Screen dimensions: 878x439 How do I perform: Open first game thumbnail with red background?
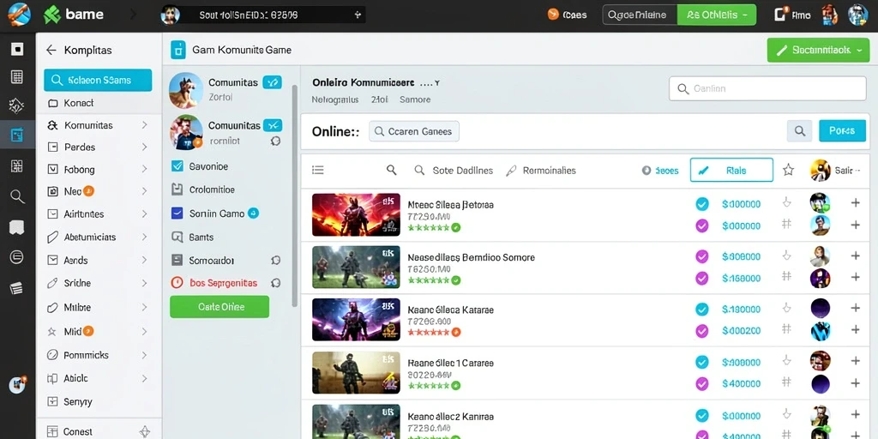point(356,215)
